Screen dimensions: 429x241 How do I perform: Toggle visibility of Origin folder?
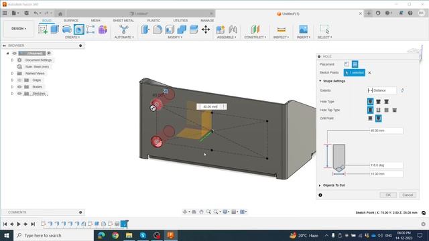19,80
